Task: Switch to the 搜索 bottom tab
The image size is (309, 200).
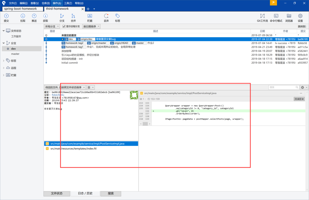Action: [111, 193]
